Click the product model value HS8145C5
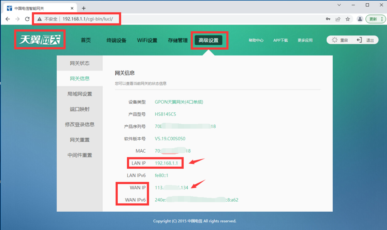The width and height of the screenshot is (387, 230). pos(166,114)
